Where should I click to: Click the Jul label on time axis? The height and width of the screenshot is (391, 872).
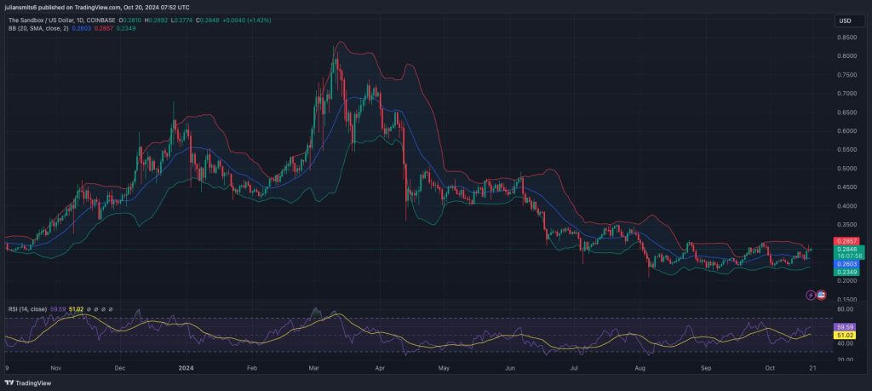coord(575,368)
